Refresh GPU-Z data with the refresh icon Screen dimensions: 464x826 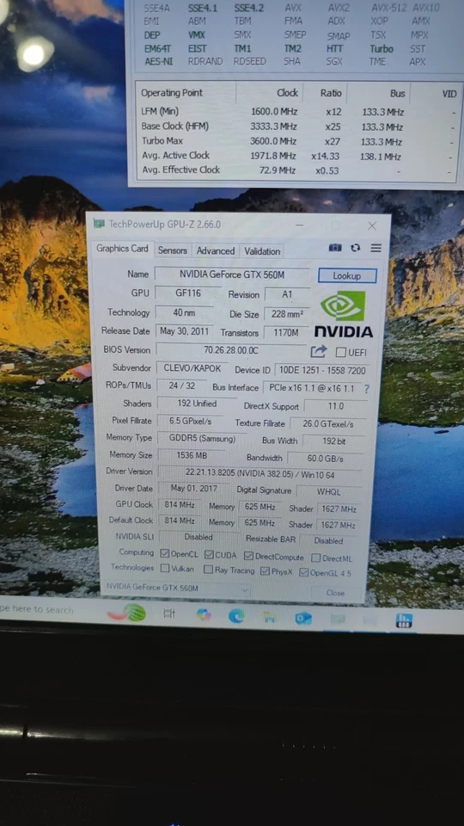[x=356, y=248]
